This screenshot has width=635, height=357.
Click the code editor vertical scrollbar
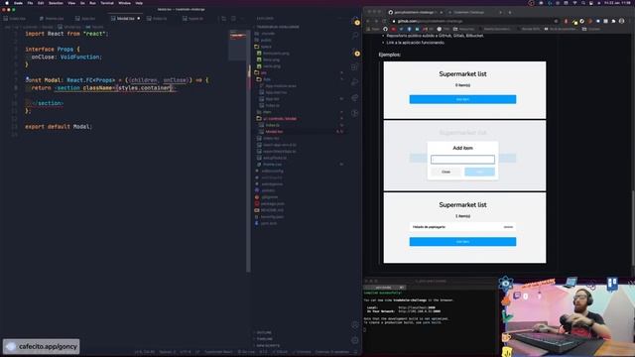249,150
